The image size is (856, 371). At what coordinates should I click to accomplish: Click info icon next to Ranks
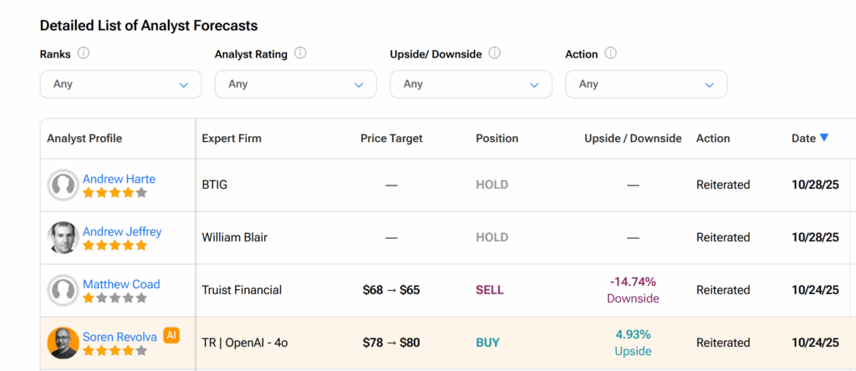click(84, 53)
